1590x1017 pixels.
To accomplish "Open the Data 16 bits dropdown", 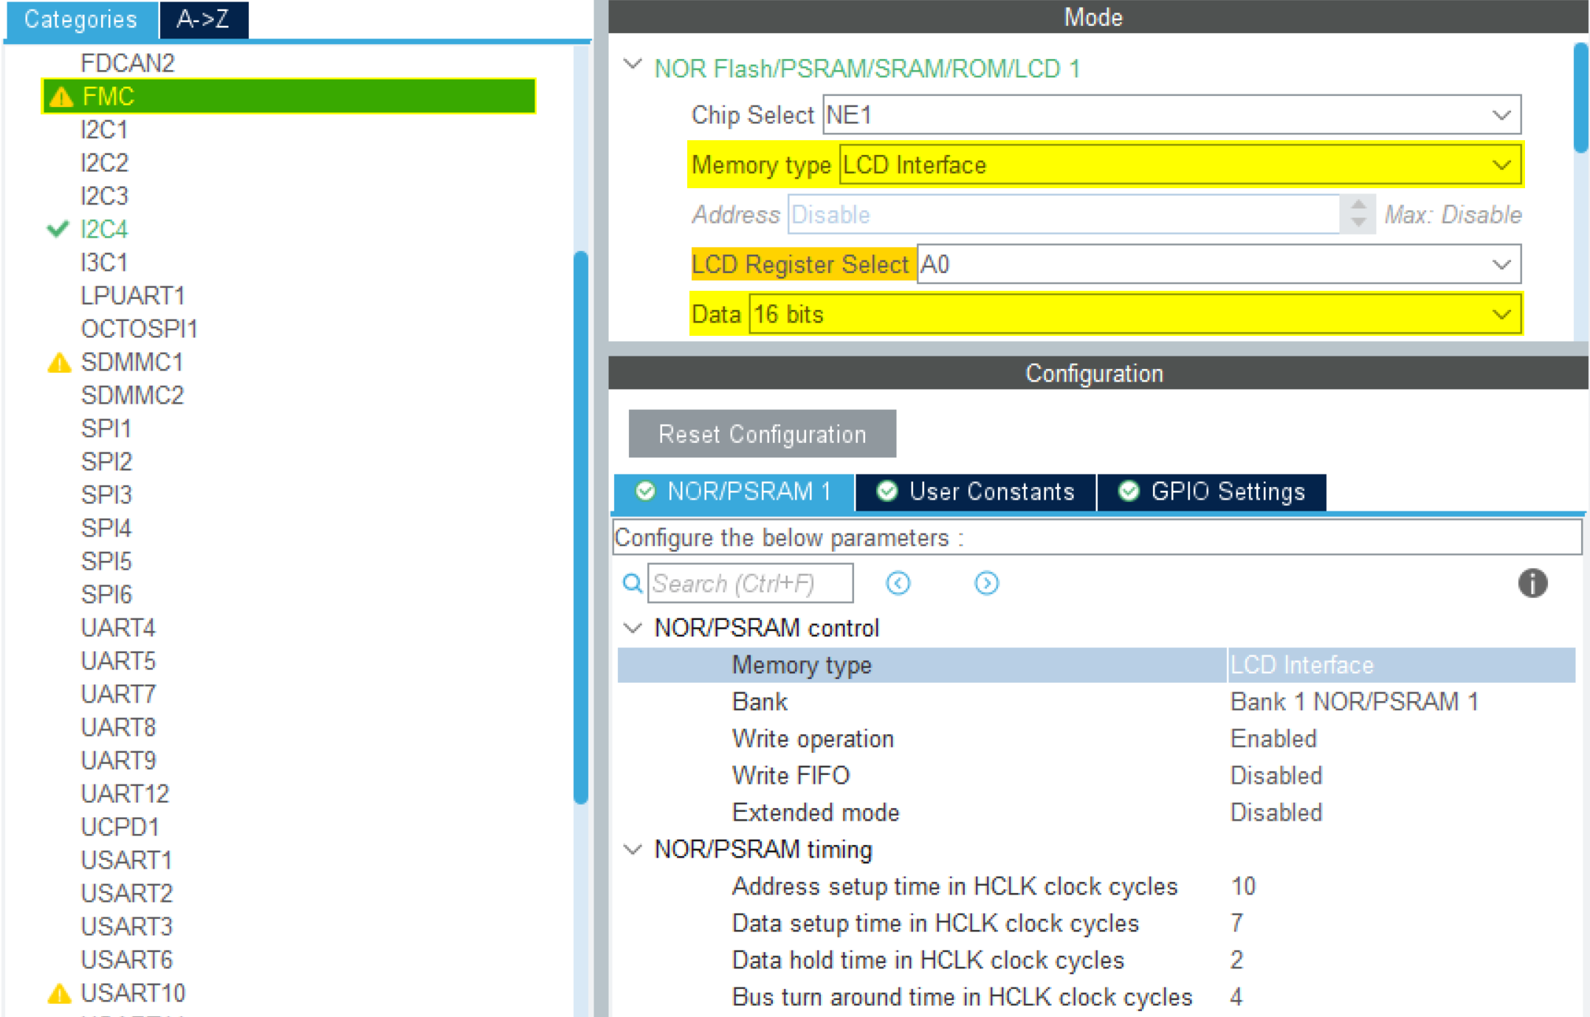I will pos(1500,314).
